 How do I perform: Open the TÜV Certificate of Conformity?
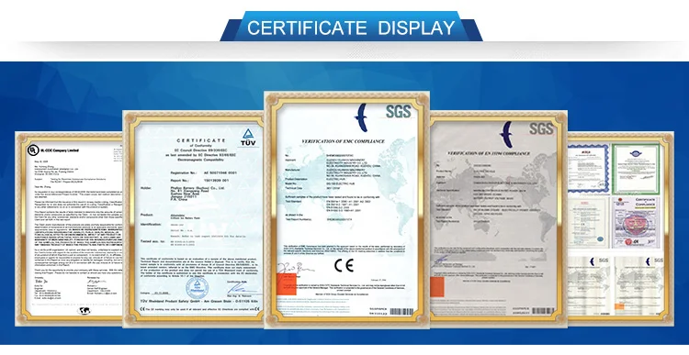pos(194,219)
